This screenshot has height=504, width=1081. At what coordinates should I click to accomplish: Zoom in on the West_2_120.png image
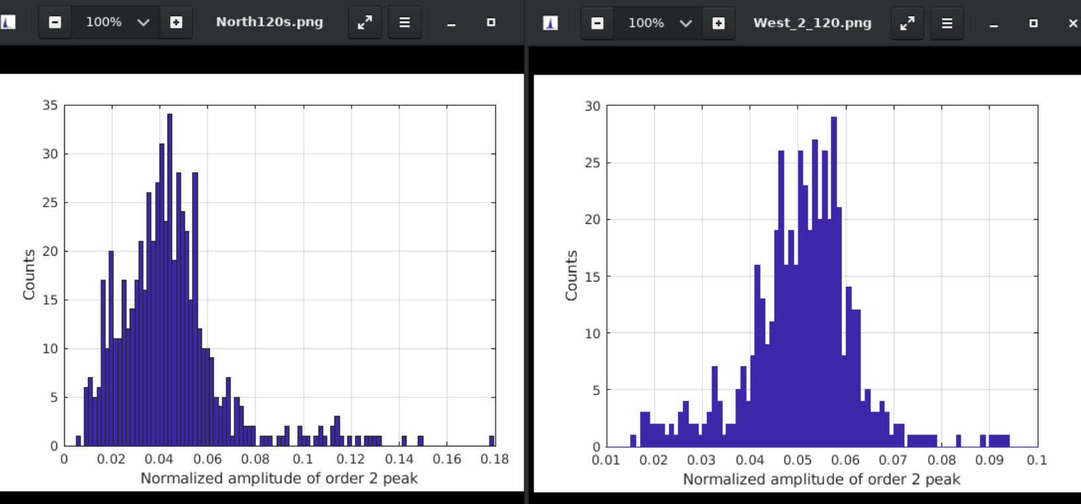click(x=718, y=23)
